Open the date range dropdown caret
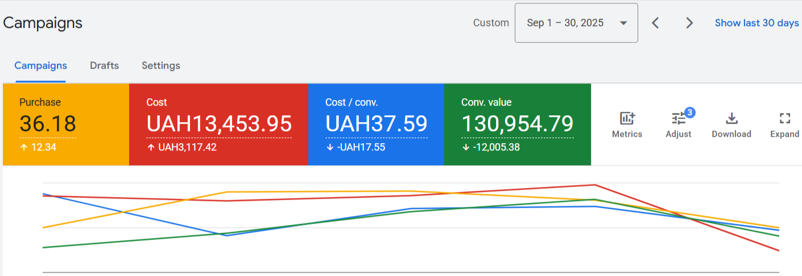 (623, 23)
